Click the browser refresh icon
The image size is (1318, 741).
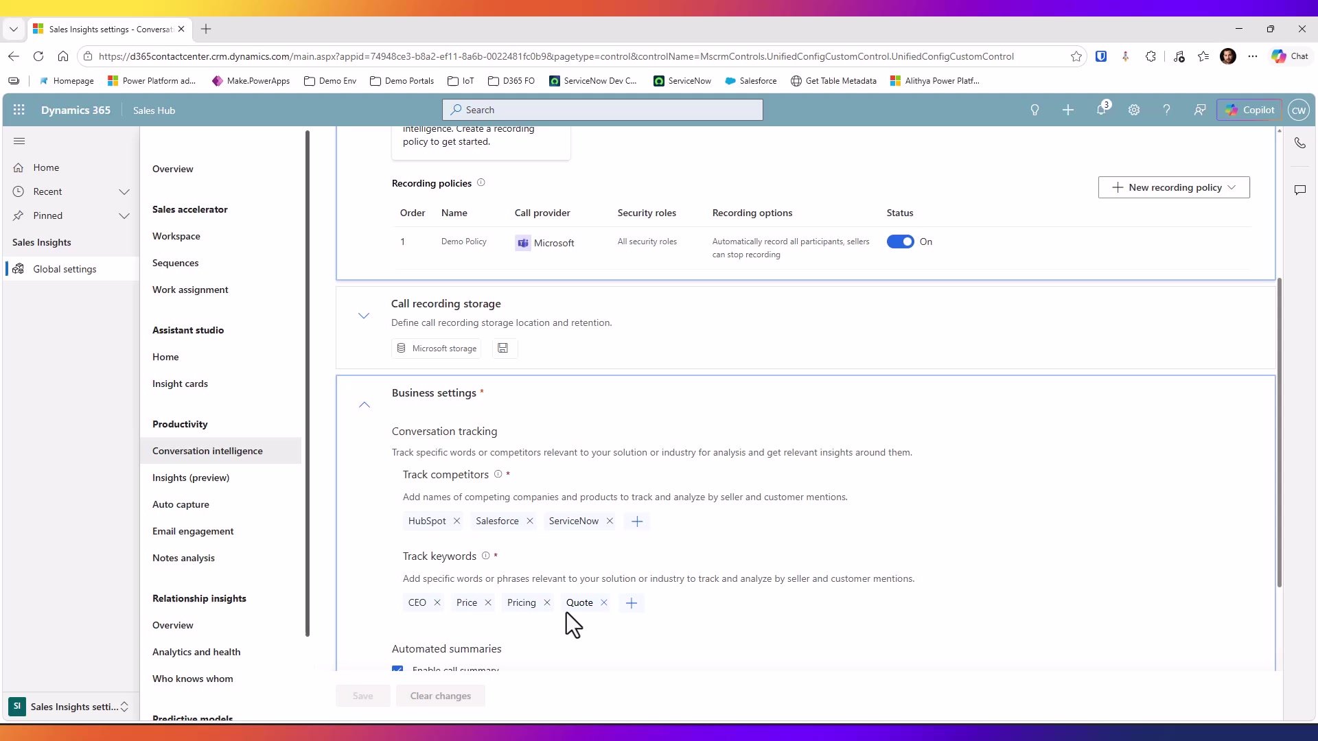38,56
